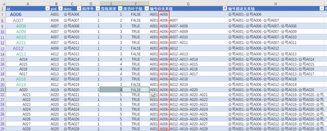Select row header 21
Viewport: 327px width, 131px height.
click(3, 90)
